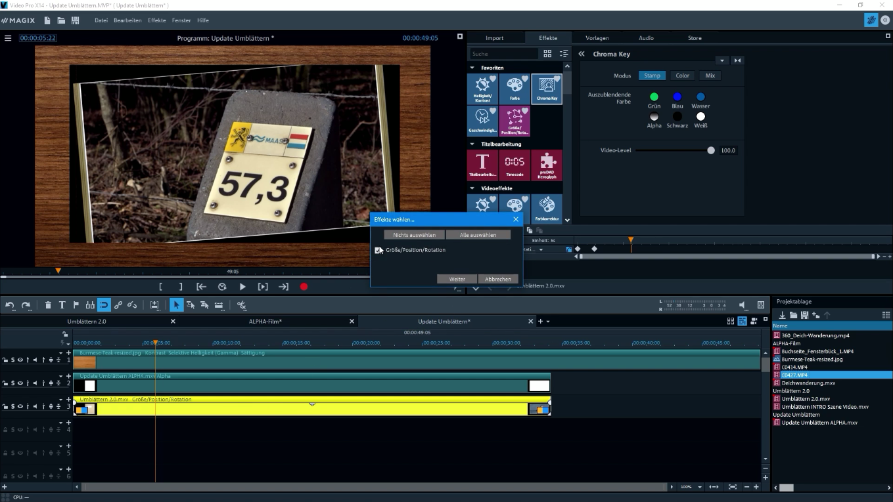Open the Datei menu
The image size is (893, 502).
[102, 20]
